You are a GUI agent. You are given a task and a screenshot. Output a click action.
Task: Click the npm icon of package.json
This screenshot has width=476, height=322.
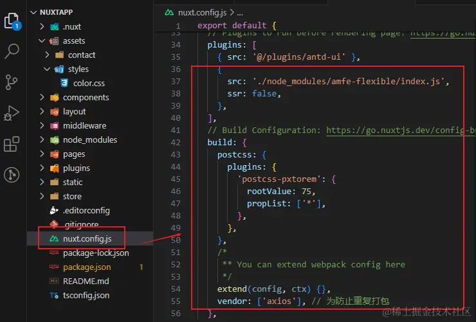[54, 267]
